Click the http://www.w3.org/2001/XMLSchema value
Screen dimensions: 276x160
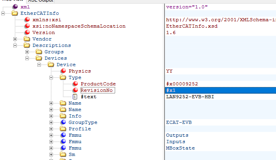221,20
